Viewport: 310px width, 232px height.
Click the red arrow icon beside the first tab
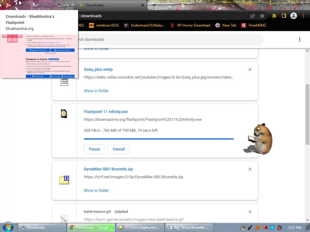[8, 5]
